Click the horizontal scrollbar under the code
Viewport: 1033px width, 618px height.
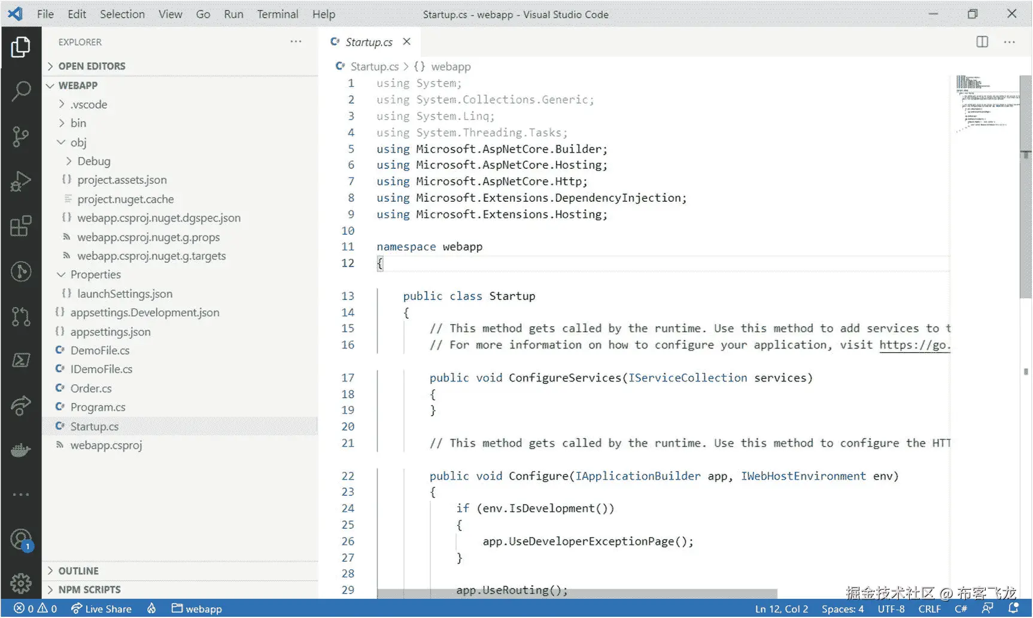(578, 593)
